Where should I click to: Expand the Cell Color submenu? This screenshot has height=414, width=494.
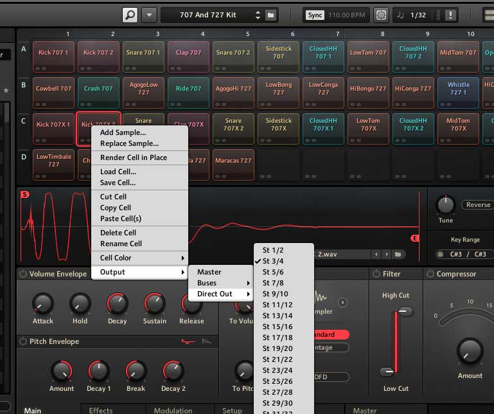[140, 258]
